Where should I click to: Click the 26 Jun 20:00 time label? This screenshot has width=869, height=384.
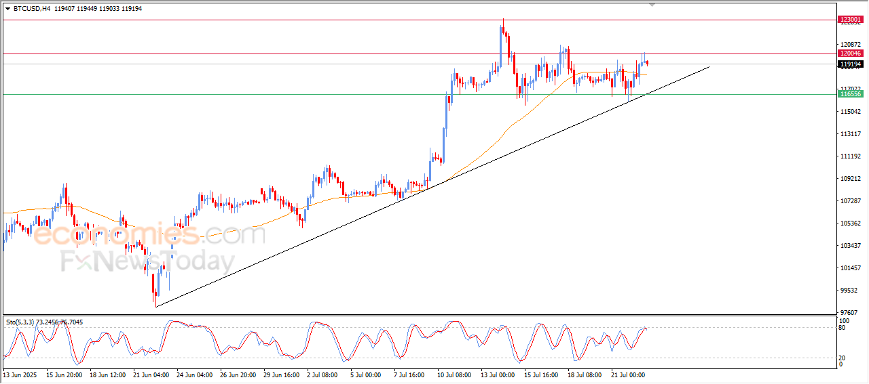(x=238, y=374)
